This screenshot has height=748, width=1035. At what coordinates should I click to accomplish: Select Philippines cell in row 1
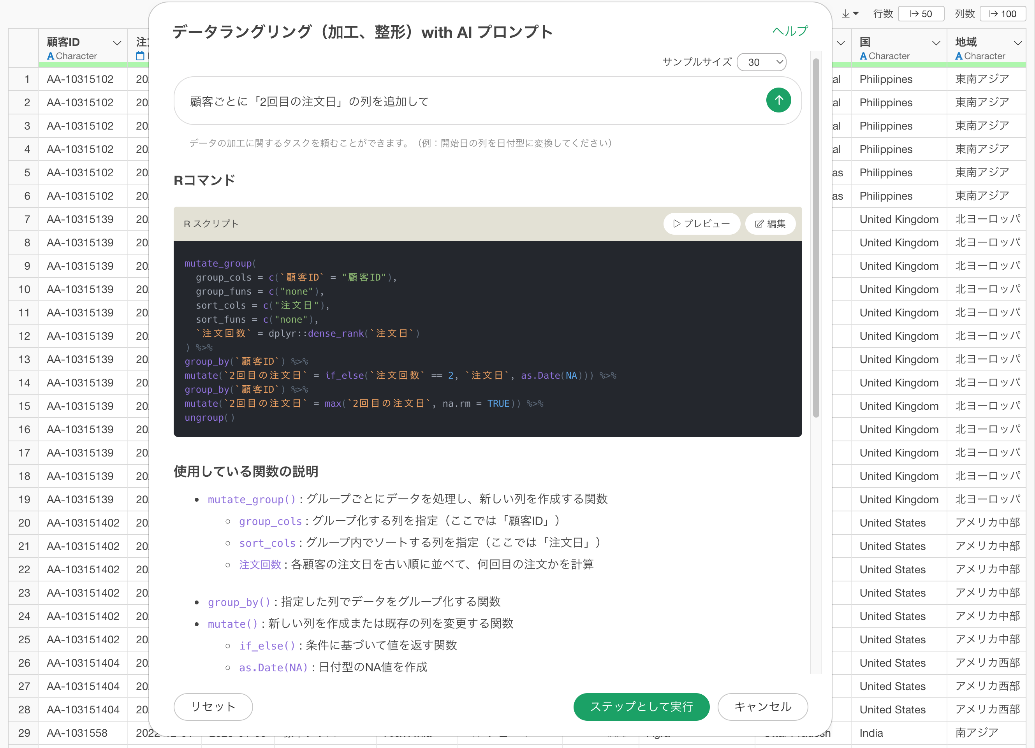[x=899, y=79]
